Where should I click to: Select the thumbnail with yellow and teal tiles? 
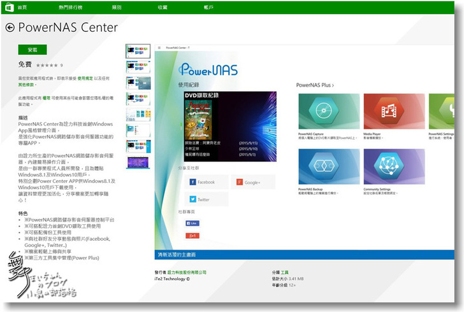tap(138, 115)
